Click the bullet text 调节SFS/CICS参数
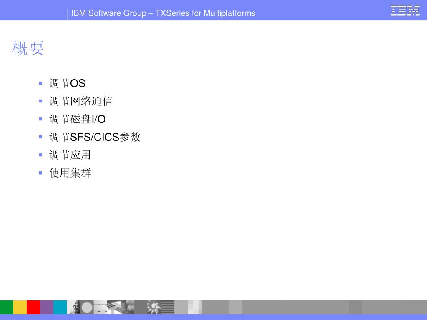 coord(95,137)
